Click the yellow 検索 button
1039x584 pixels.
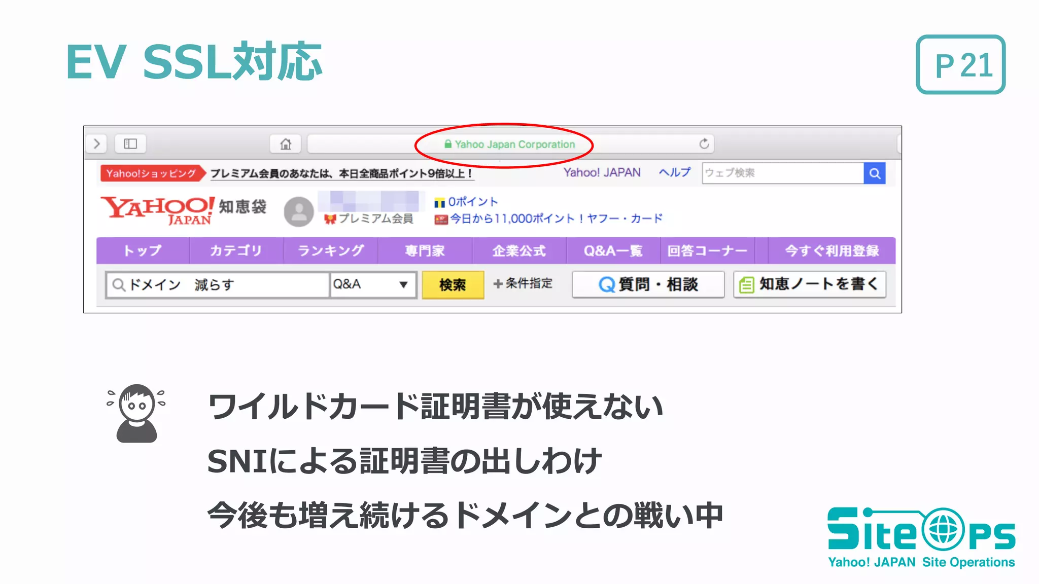[x=453, y=285]
